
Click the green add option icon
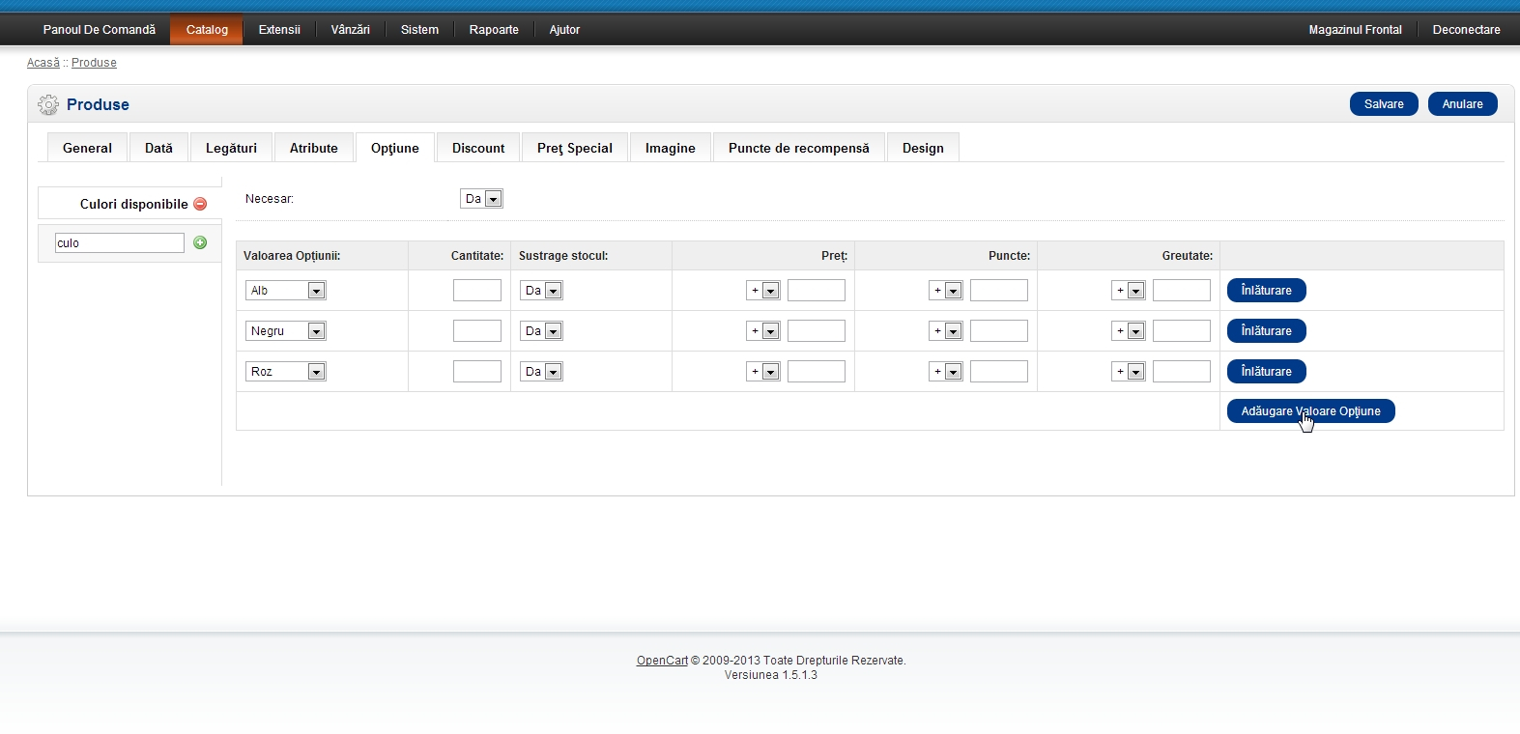pos(200,242)
